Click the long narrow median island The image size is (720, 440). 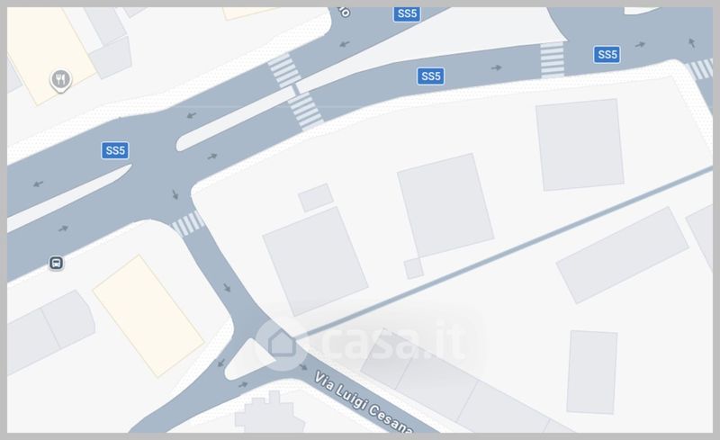(236, 119)
